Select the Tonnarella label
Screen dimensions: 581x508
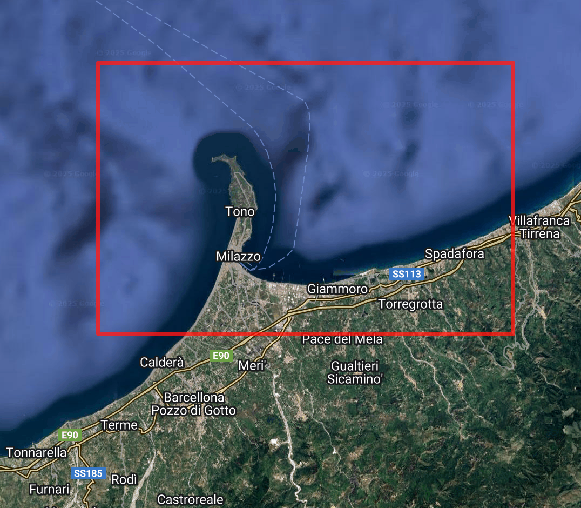[36, 452]
